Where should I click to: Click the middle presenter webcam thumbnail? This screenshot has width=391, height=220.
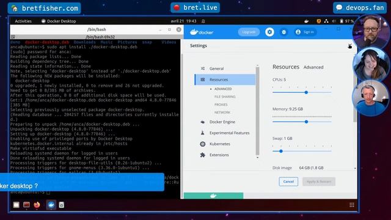(371, 64)
